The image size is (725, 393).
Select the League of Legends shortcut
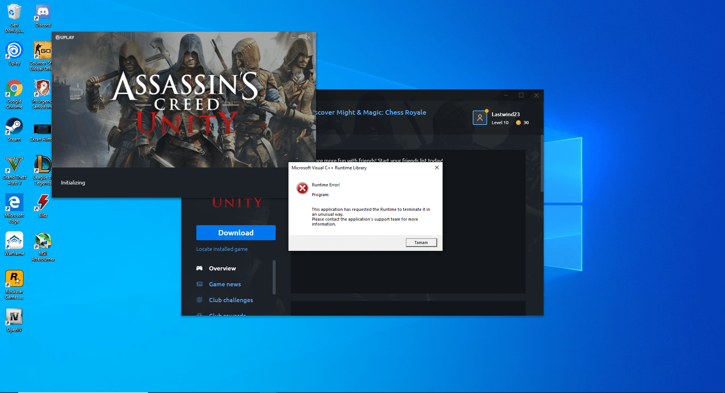click(42, 170)
